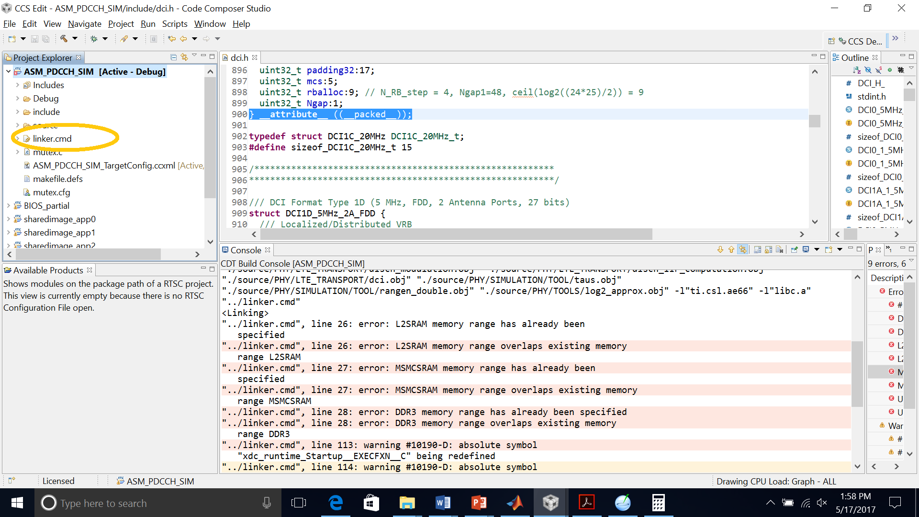Click Console previous-error up arrow
Image resolution: width=919 pixels, height=517 pixels.
(x=731, y=249)
